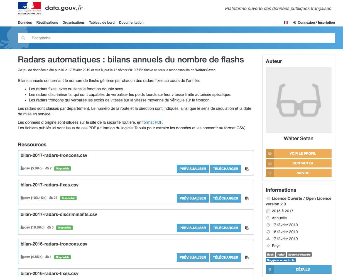Preview bilan-2017-radars-troncons.csv
343x277 pixels.
[193, 169]
